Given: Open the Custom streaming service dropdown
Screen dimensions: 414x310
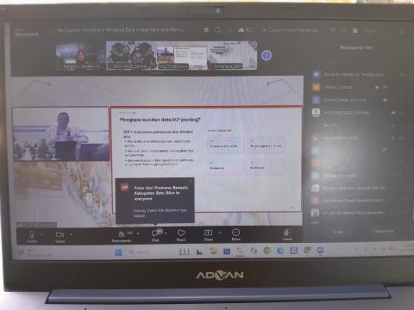Looking at the screenshot, I should click(x=292, y=30).
